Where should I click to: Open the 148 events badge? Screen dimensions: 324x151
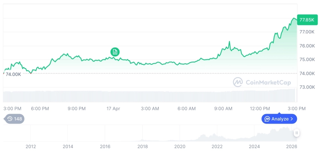click(x=15, y=119)
